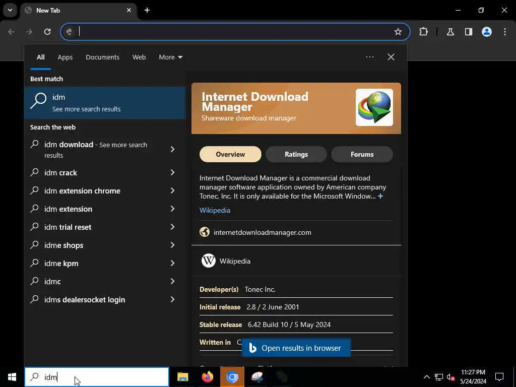The image size is (516, 387).
Task: Select idmc suggestion
Action: point(52,281)
